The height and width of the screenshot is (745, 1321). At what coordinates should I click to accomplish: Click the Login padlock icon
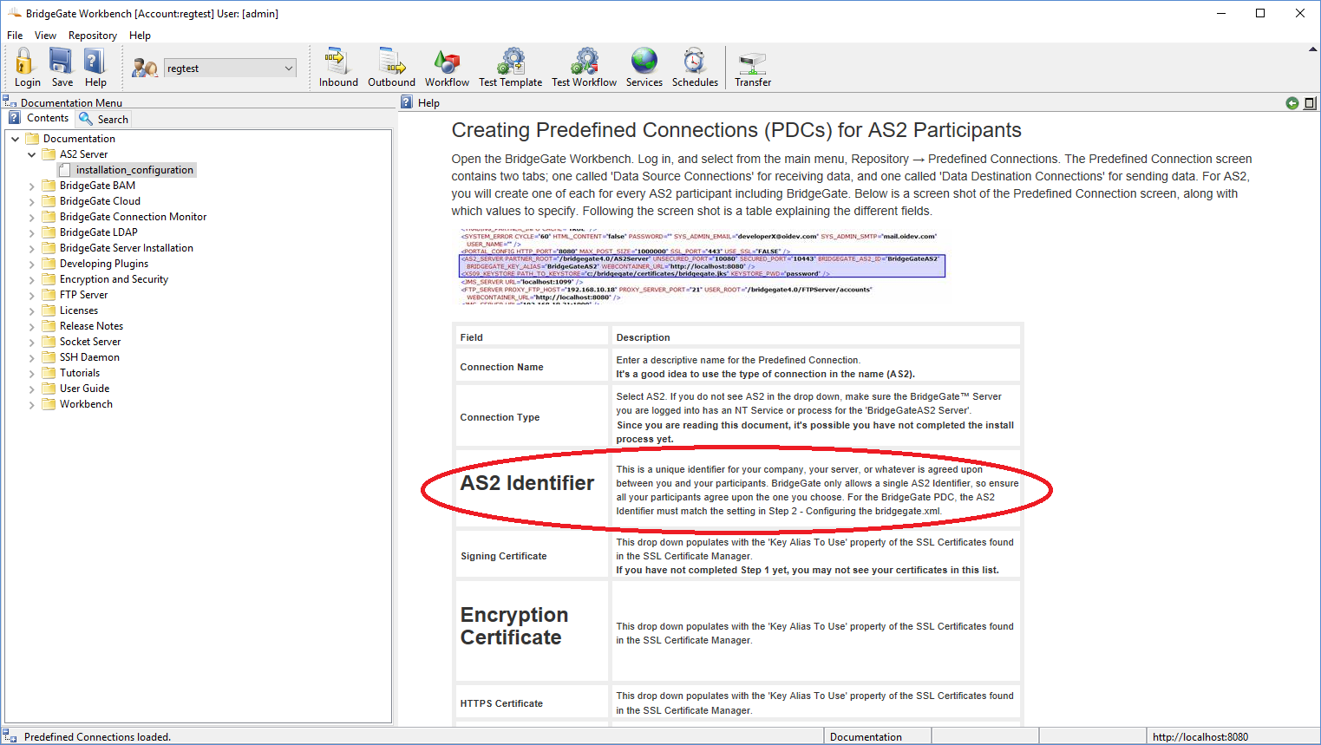[x=25, y=61]
